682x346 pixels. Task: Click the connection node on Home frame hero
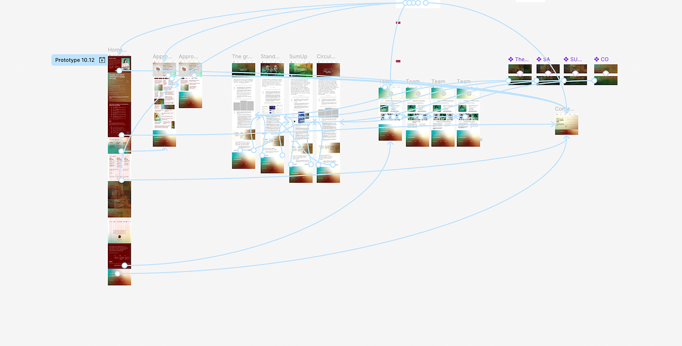(x=119, y=71)
